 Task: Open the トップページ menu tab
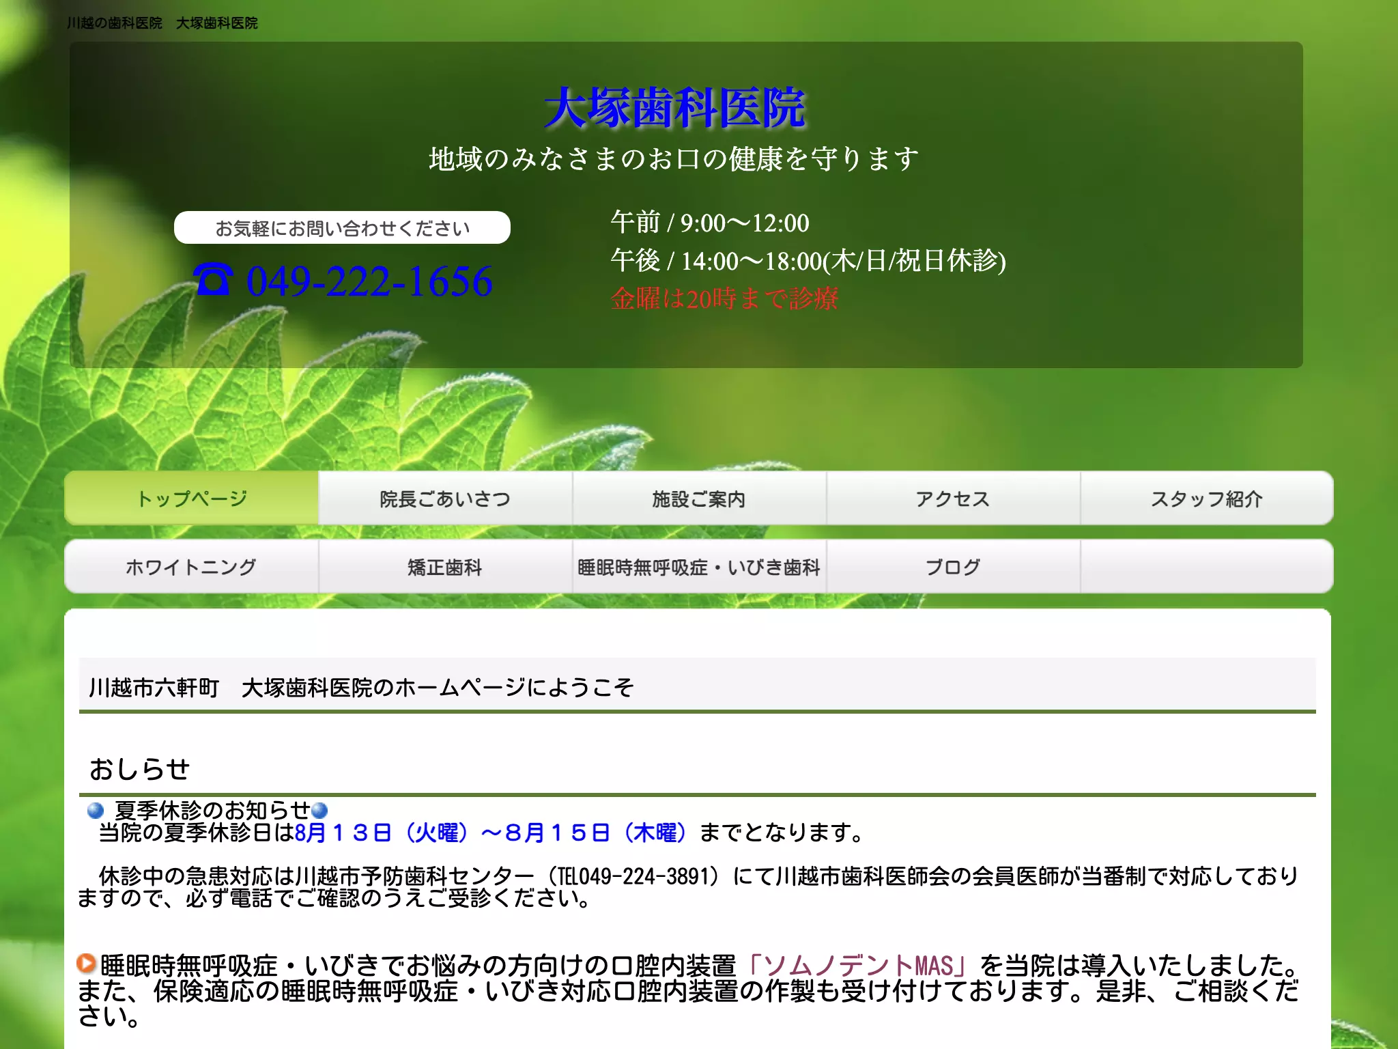192,498
